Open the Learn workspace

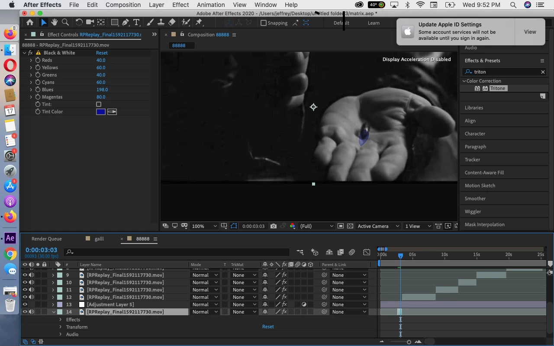point(374,23)
